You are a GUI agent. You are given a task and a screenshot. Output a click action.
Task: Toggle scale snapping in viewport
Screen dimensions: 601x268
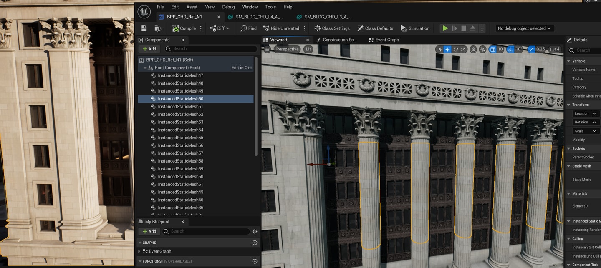click(x=531, y=49)
